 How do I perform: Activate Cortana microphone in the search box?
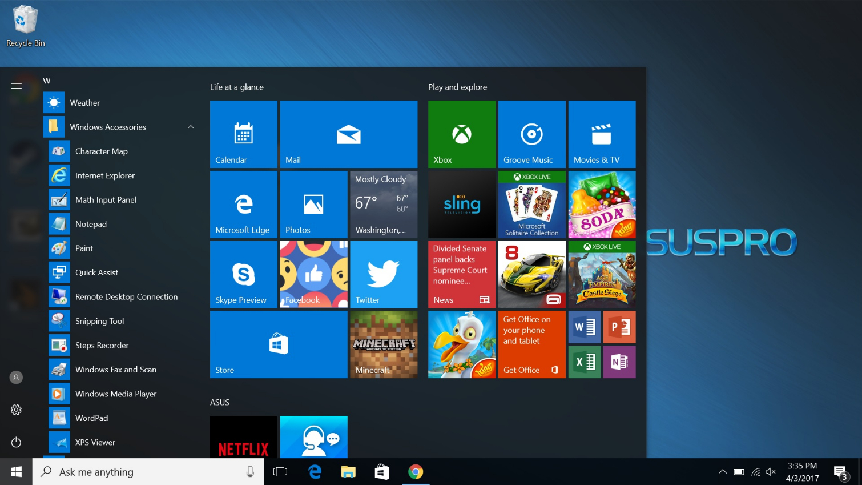click(250, 472)
